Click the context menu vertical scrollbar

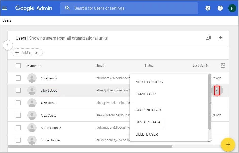(210, 102)
